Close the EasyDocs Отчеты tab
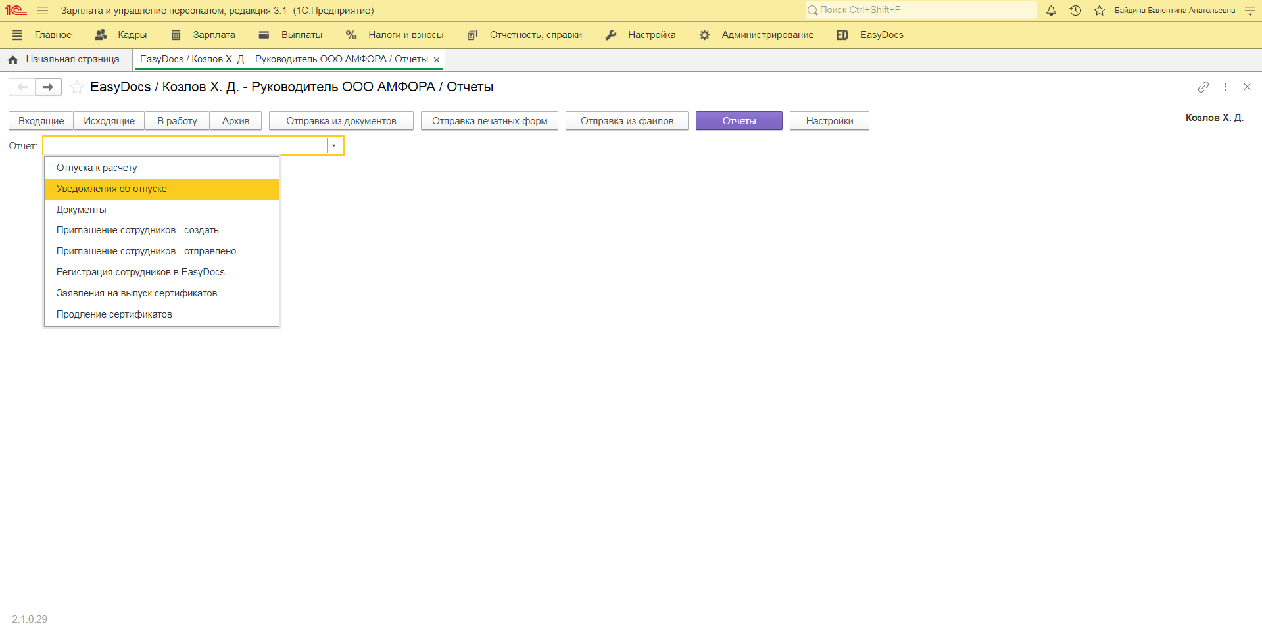1262x635 pixels. (437, 60)
